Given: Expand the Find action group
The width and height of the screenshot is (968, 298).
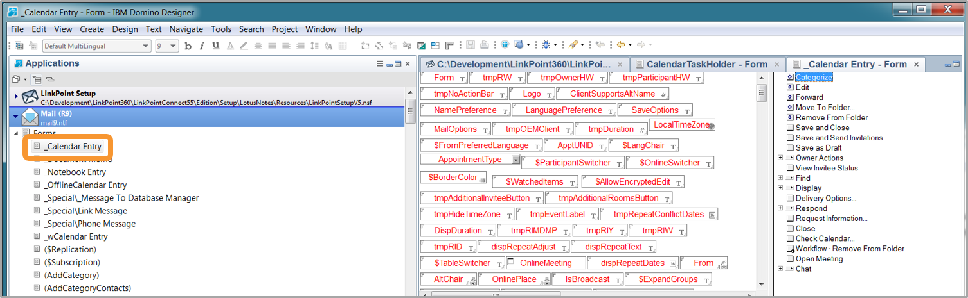Looking at the screenshot, I should click(x=780, y=178).
